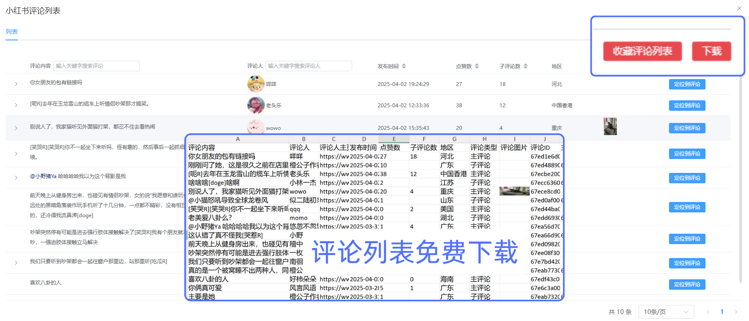Expand the first comment row 你女朋友的包有链接吗
The width and height of the screenshot is (749, 321).
tap(16, 84)
